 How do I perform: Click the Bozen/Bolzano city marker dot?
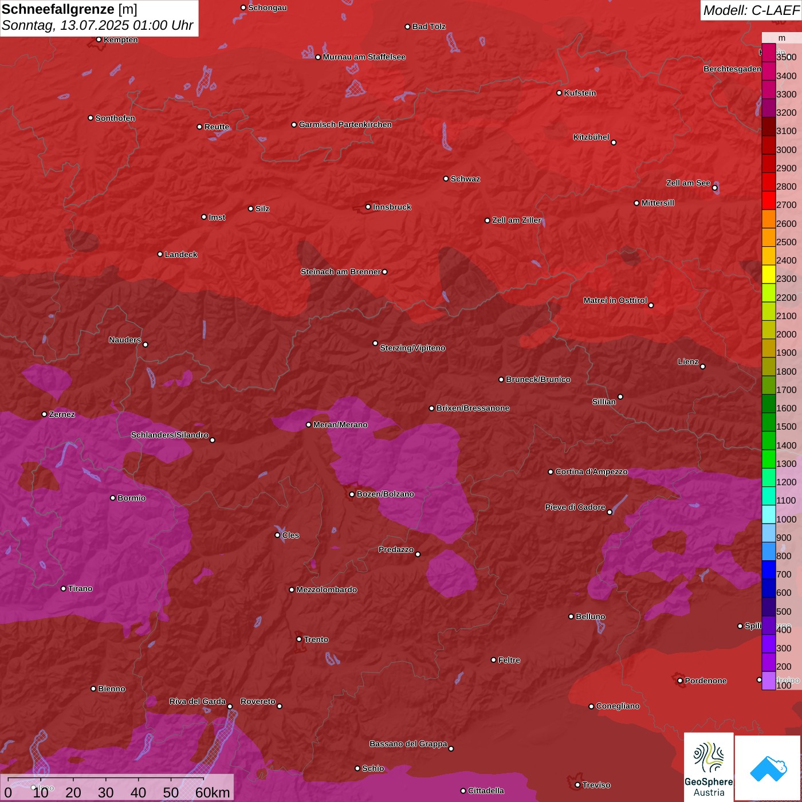click(352, 494)
